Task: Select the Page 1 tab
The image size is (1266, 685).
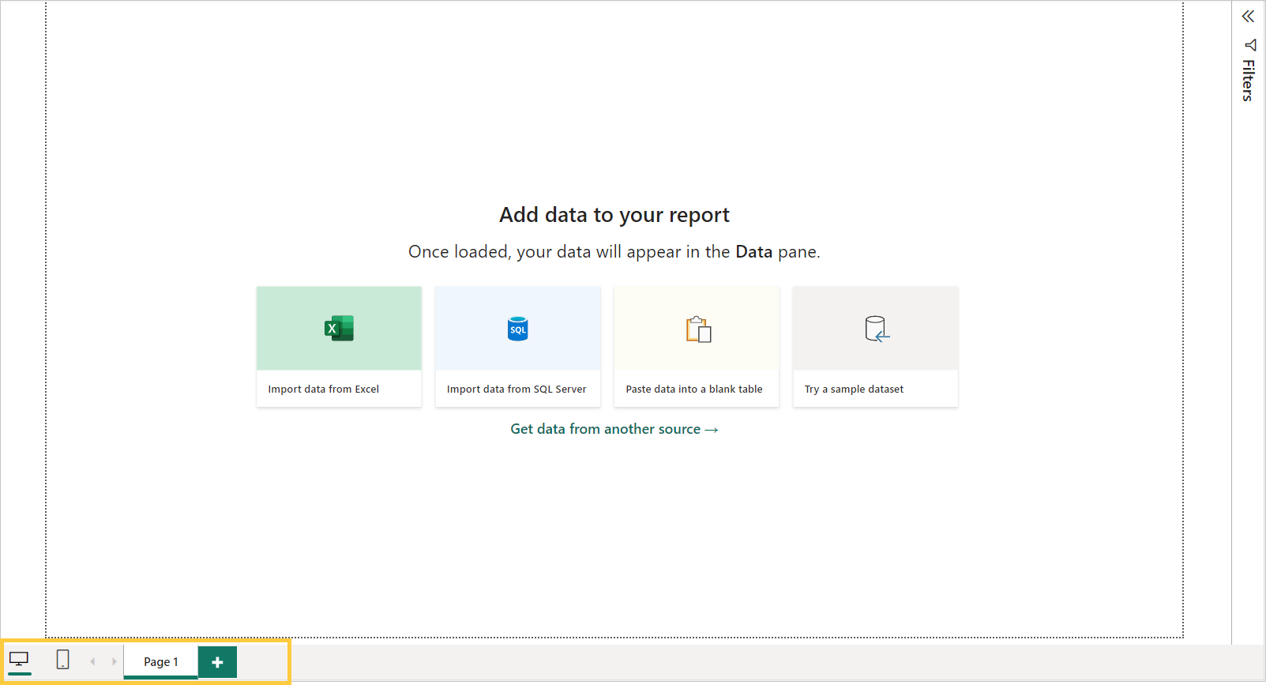Action: [x=161, y=662]
